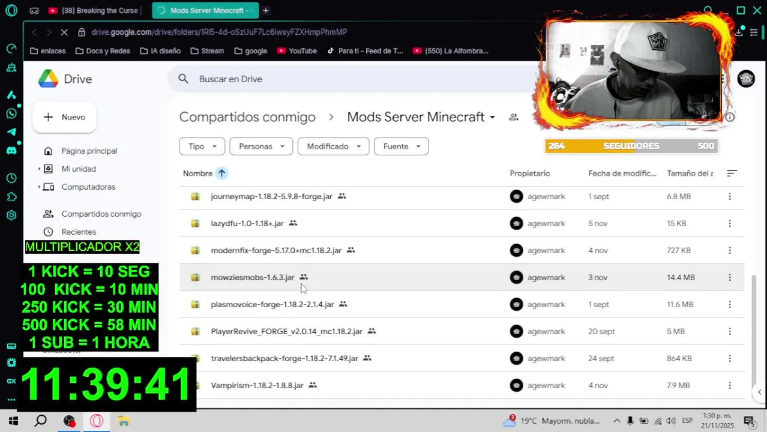Switch to Breaking the Curse YouTube tab
Viewport: 767px width, 432px height.
95,10
